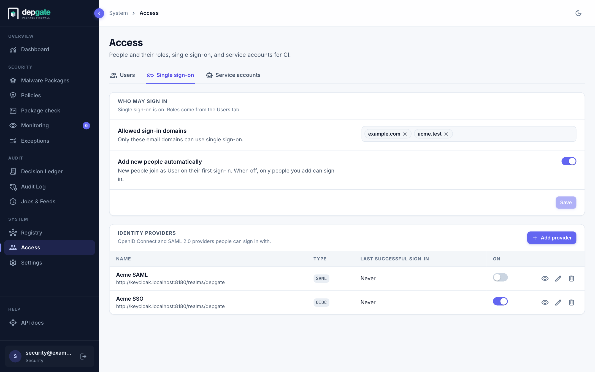Image resolution: width=595 pixels, height=372 pixels.
Task: Enable the Acme SAML provider toggle
Action: coord(500,277)
